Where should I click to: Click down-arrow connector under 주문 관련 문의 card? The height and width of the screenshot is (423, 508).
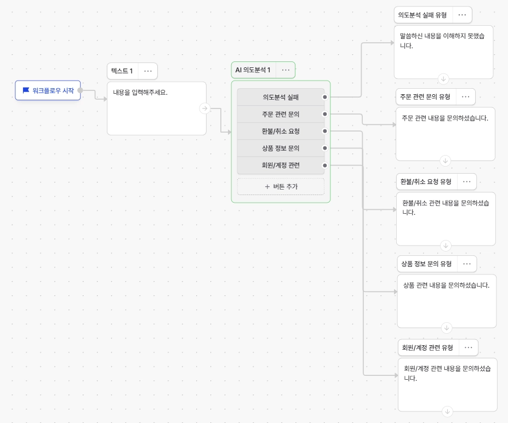[x=445, y=161]
